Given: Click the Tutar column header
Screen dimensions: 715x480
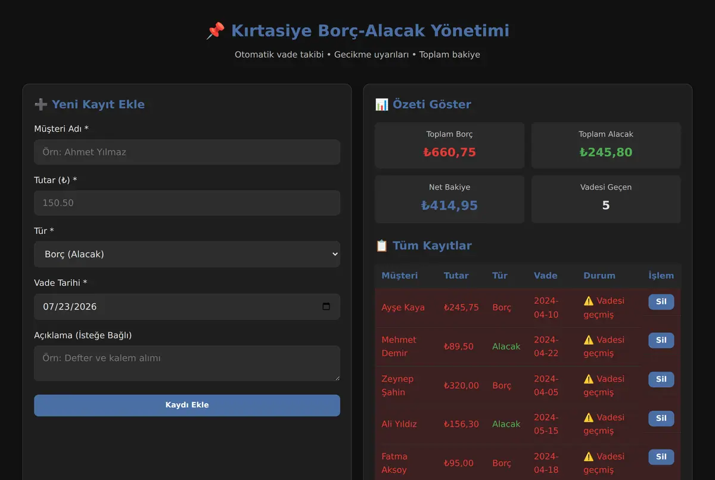Looking at the screenshot, I should tap(456, 276).
